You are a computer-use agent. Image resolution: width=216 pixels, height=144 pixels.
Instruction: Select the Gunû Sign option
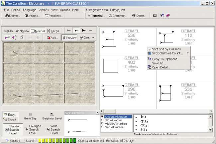click(31, 116)
